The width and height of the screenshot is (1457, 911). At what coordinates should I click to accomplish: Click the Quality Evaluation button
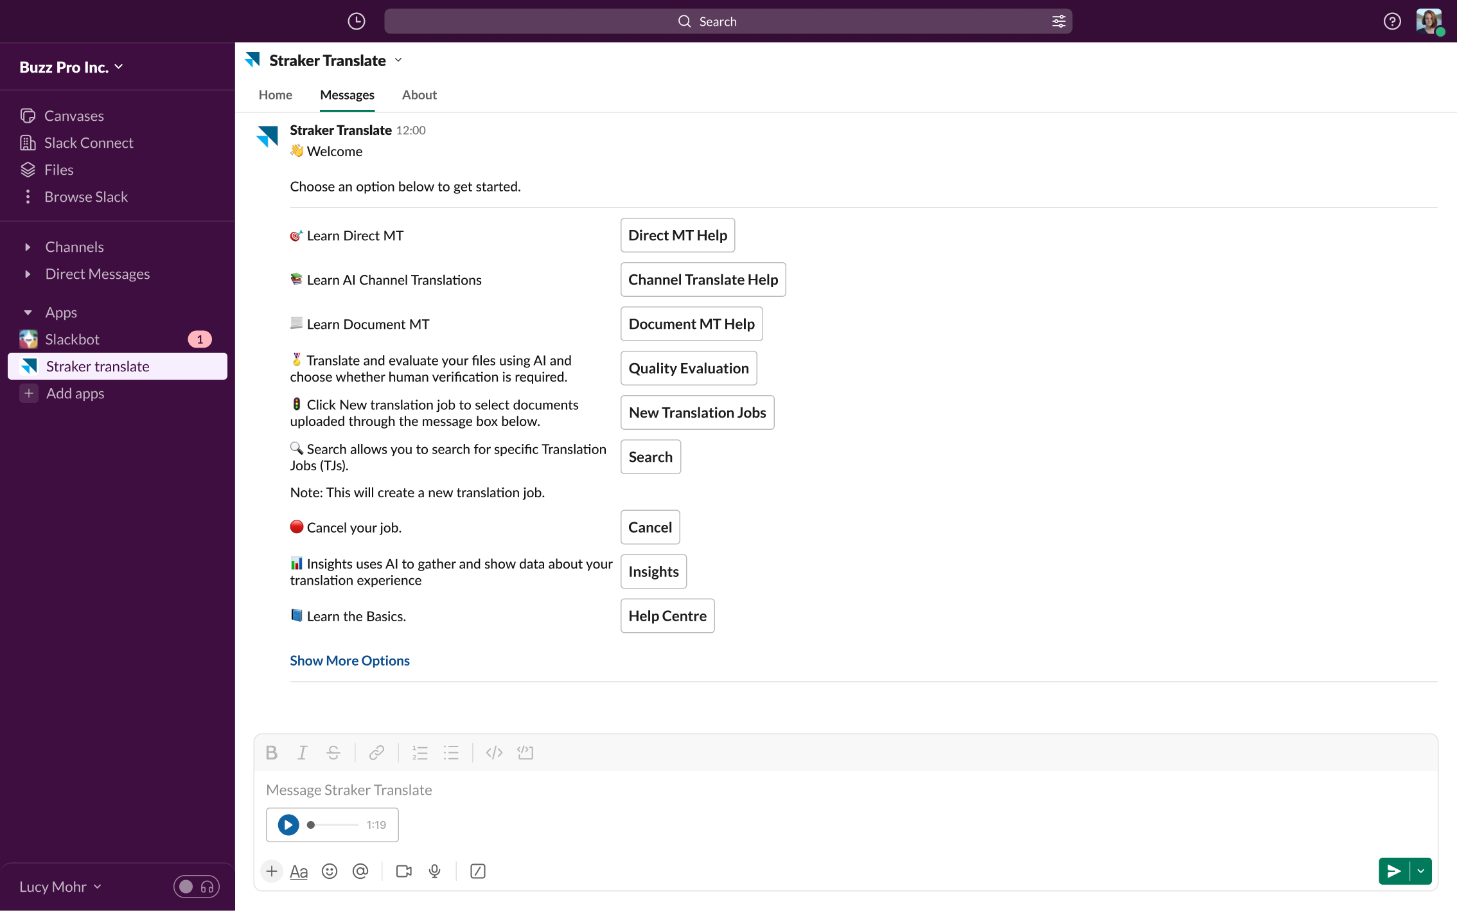[689, 368]
